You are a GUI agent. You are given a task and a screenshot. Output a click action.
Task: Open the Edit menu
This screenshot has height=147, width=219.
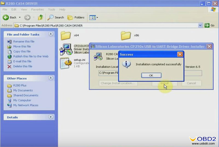(x=14, y=10)
